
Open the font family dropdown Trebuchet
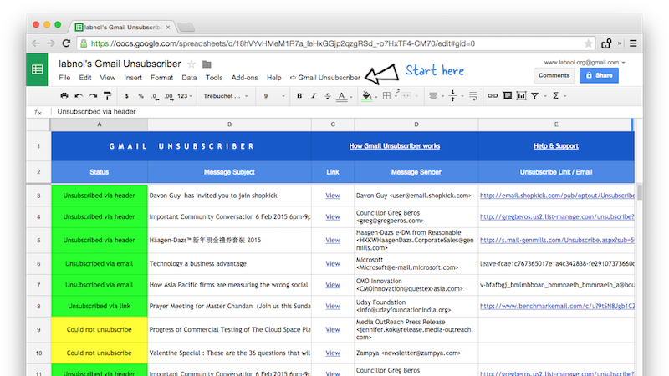coord(225,96)
